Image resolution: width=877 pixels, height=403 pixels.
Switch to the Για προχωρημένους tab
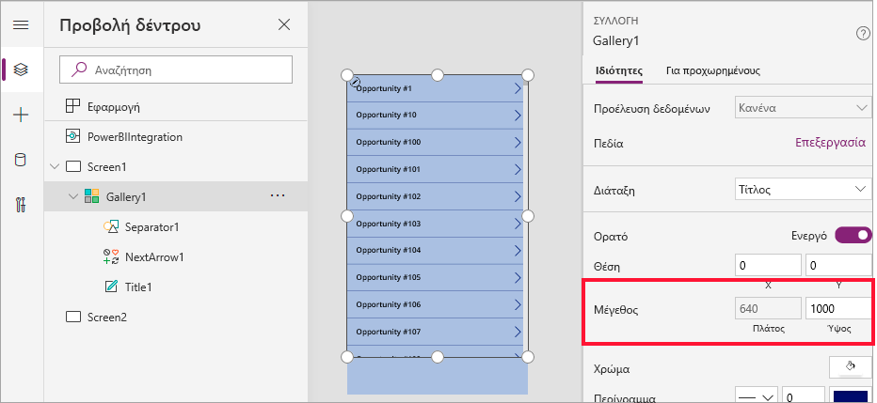coord(713,70)
